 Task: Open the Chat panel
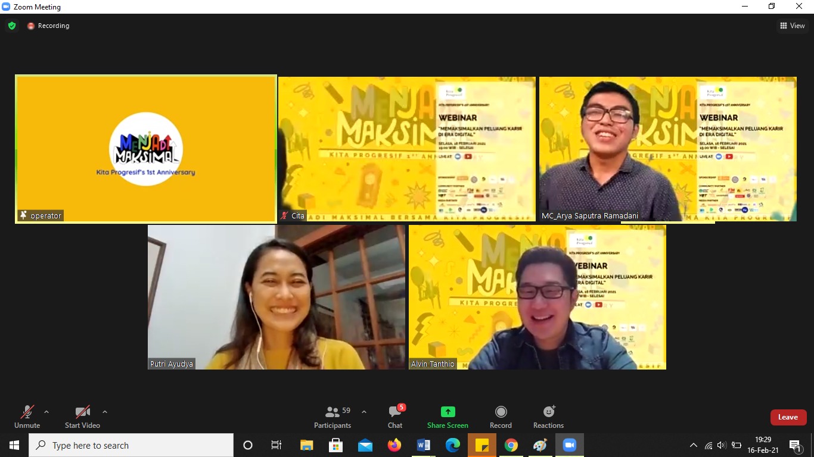[x=395, y=417]
